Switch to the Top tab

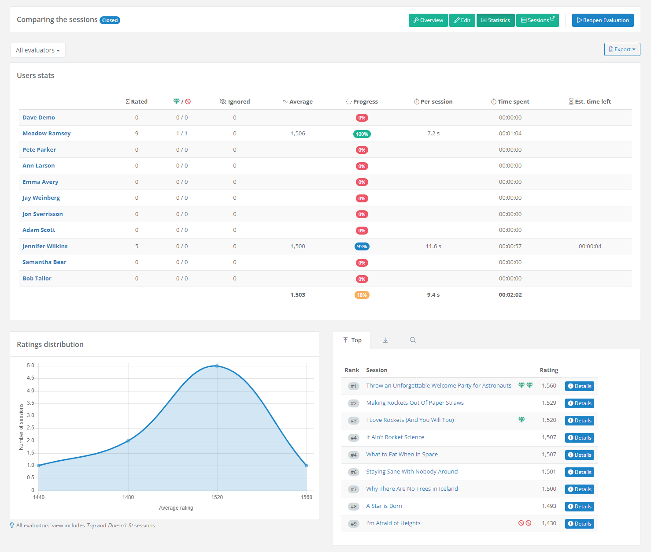tap(352, 340)
